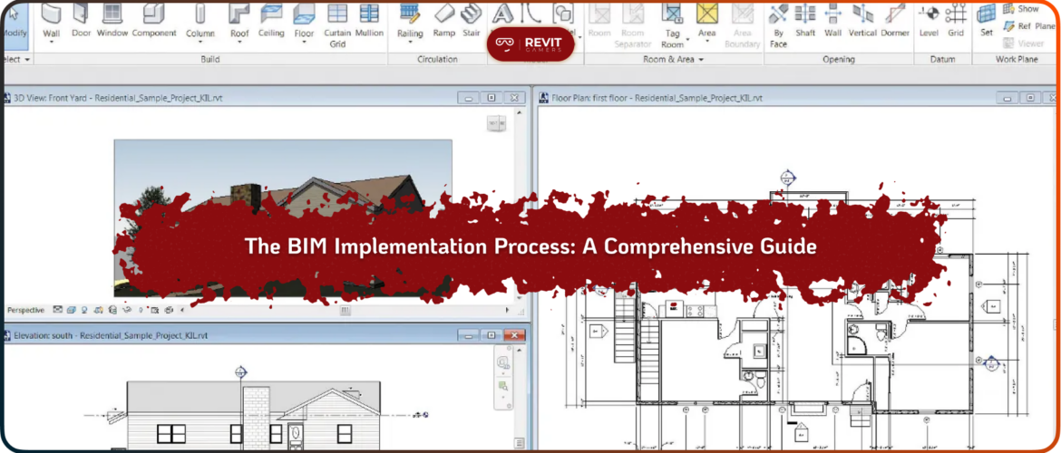The width and height of the screenshot is (1061, 453).
Task: Select the Level datum tool
Action: click(929, 20)
